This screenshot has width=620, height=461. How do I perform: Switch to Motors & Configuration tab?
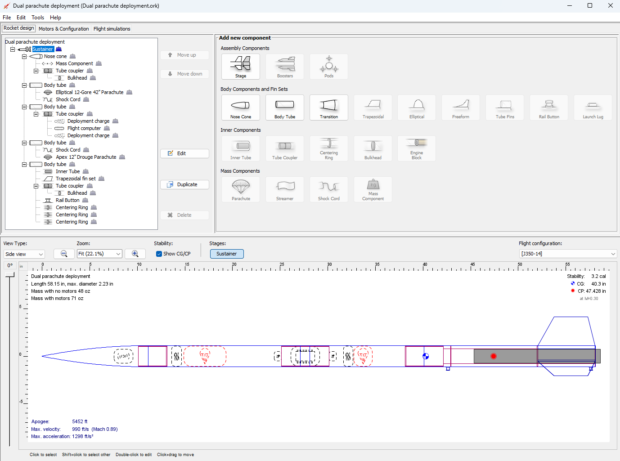tap(63, 29)
